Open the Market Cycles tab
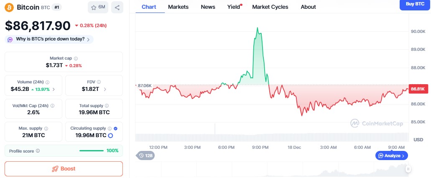Image resolution: width=431 pixels, height=178 pixels. pos(270,7)
